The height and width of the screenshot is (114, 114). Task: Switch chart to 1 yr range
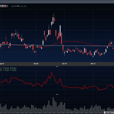[x=21, y=6]
